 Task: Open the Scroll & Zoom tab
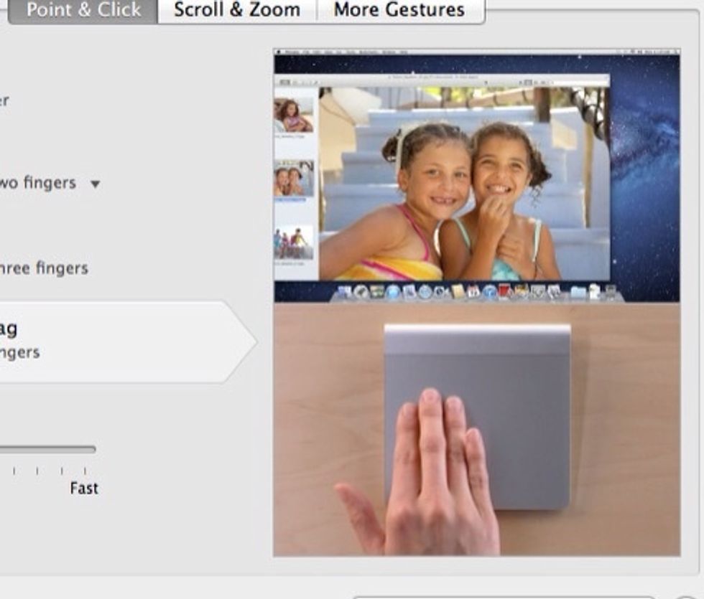[236, 11]
